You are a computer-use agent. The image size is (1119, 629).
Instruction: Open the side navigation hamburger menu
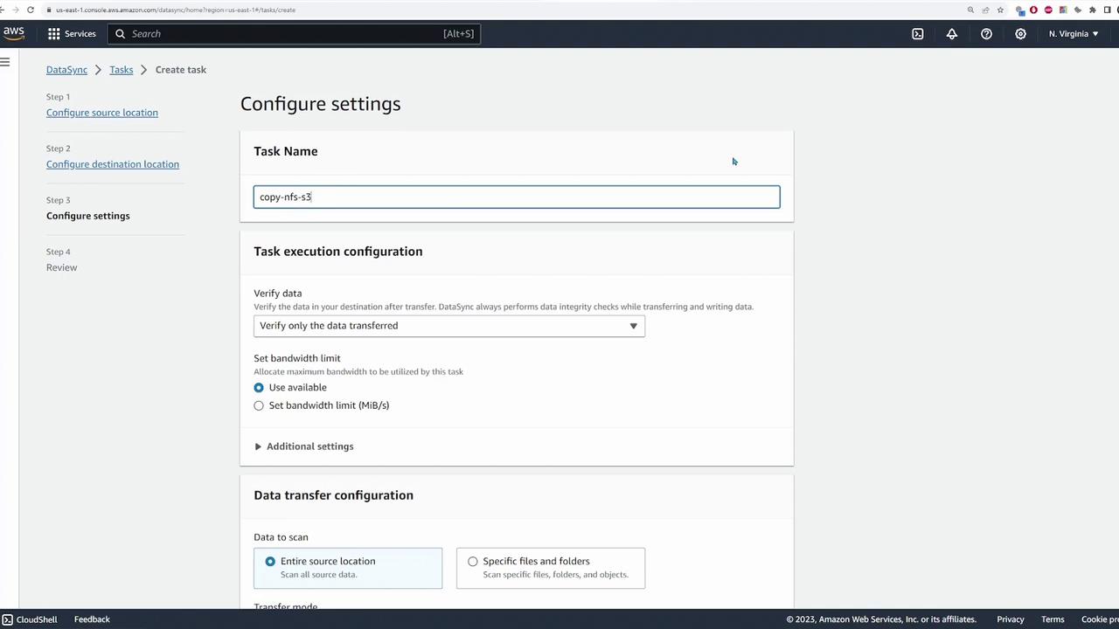click(x=5, y=61)
